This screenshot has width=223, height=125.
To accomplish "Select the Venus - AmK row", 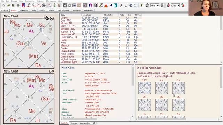I will coord(101,34).
